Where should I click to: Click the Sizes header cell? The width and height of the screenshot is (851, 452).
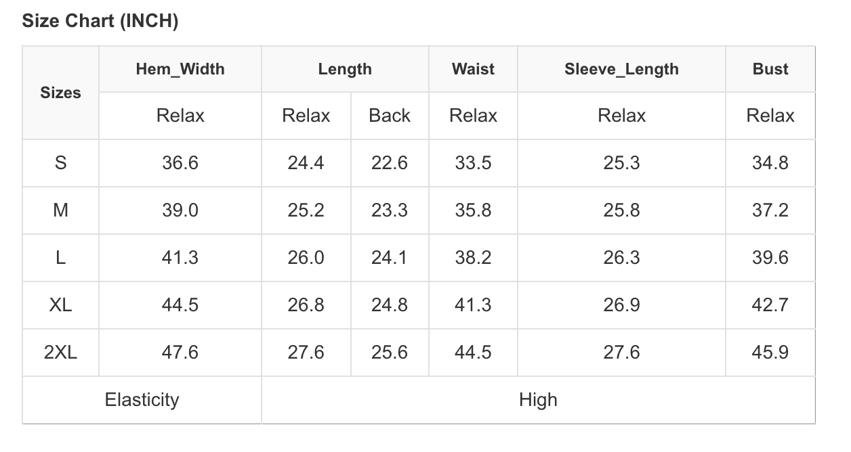pos(60,93)
